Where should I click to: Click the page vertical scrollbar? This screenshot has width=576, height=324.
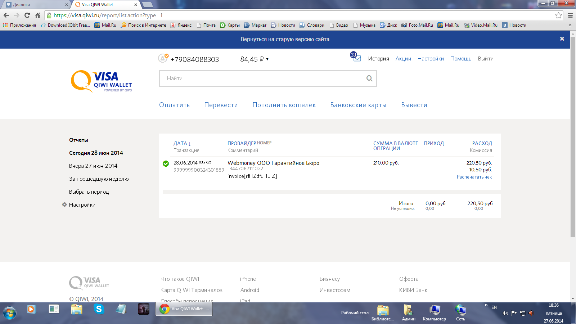(x=573, y=137)
